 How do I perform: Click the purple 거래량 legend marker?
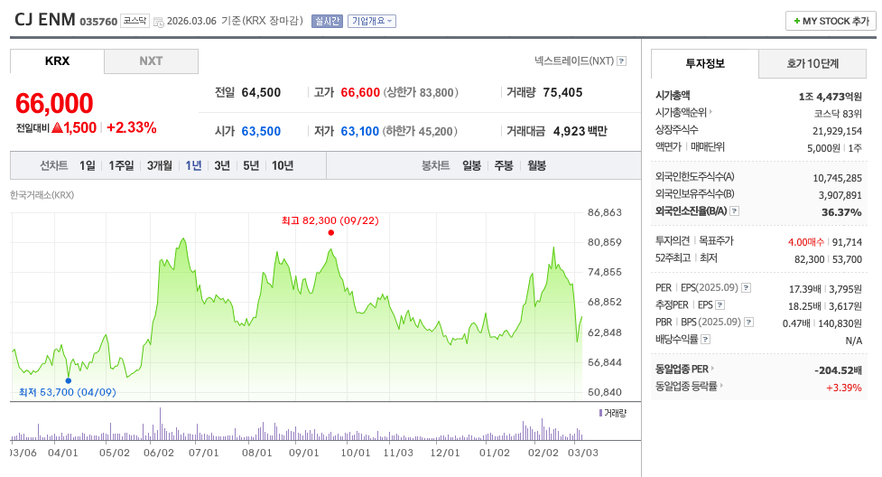click(x=600, y=413)
